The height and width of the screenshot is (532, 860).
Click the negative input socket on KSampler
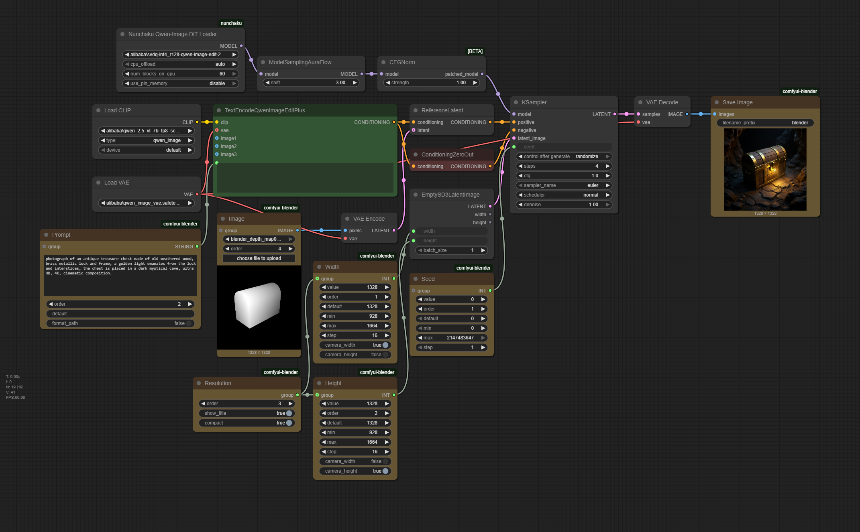point(514,130)
